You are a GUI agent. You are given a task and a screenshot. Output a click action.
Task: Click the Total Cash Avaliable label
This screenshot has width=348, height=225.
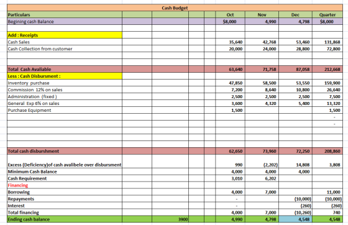29,69
